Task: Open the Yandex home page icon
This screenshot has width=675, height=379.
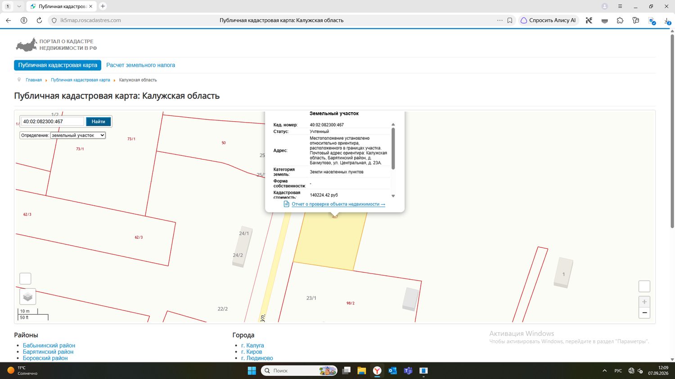Action: coord(24,20)
